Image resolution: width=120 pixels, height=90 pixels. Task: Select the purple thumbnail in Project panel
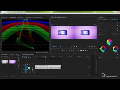(12, 62)
